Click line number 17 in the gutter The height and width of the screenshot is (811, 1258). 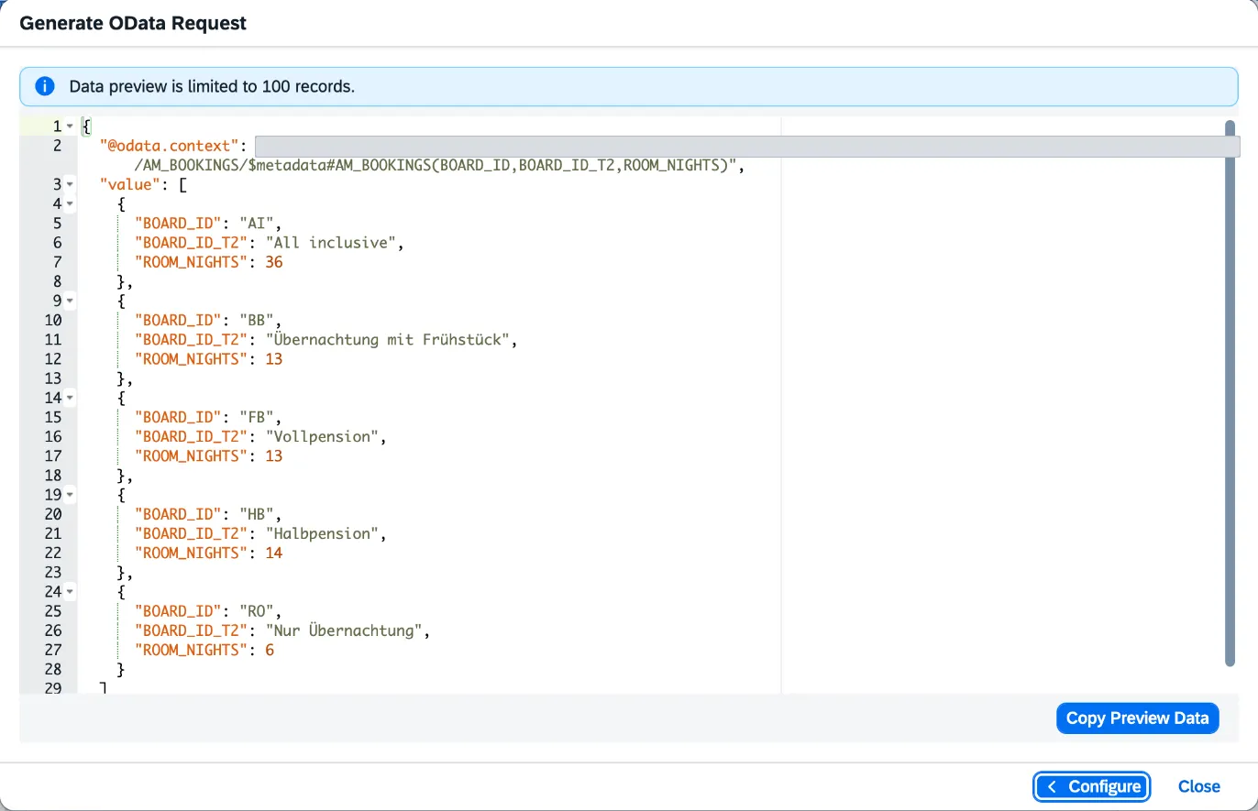(x=53, y=456)
